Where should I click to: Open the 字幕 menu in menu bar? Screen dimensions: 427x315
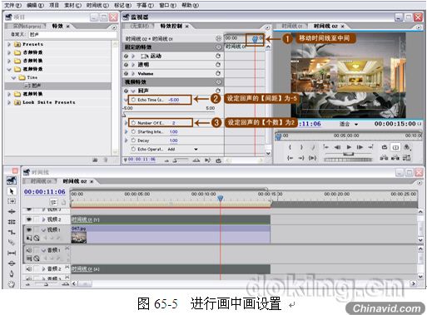(145, 5)
